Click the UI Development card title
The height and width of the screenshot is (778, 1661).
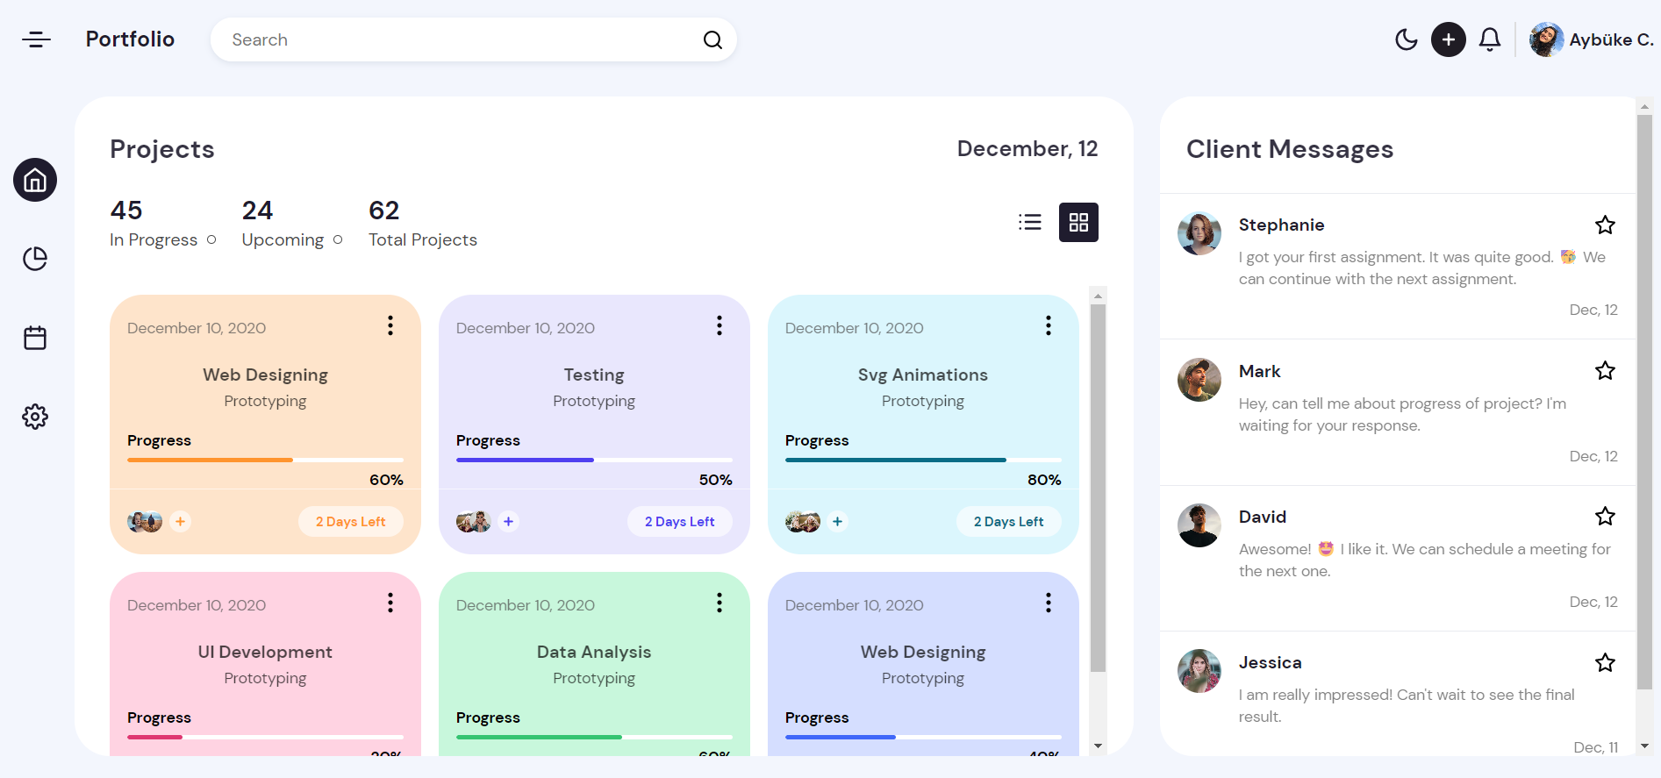[x=265, y=652]
